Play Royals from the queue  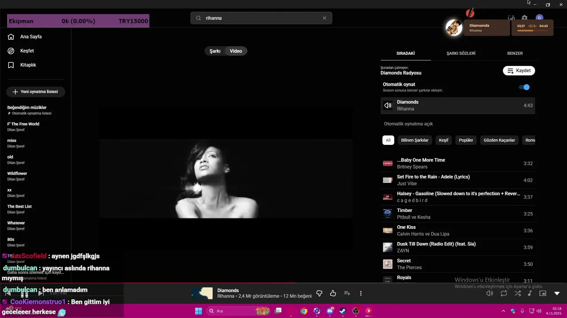click(x=458, y=278)
